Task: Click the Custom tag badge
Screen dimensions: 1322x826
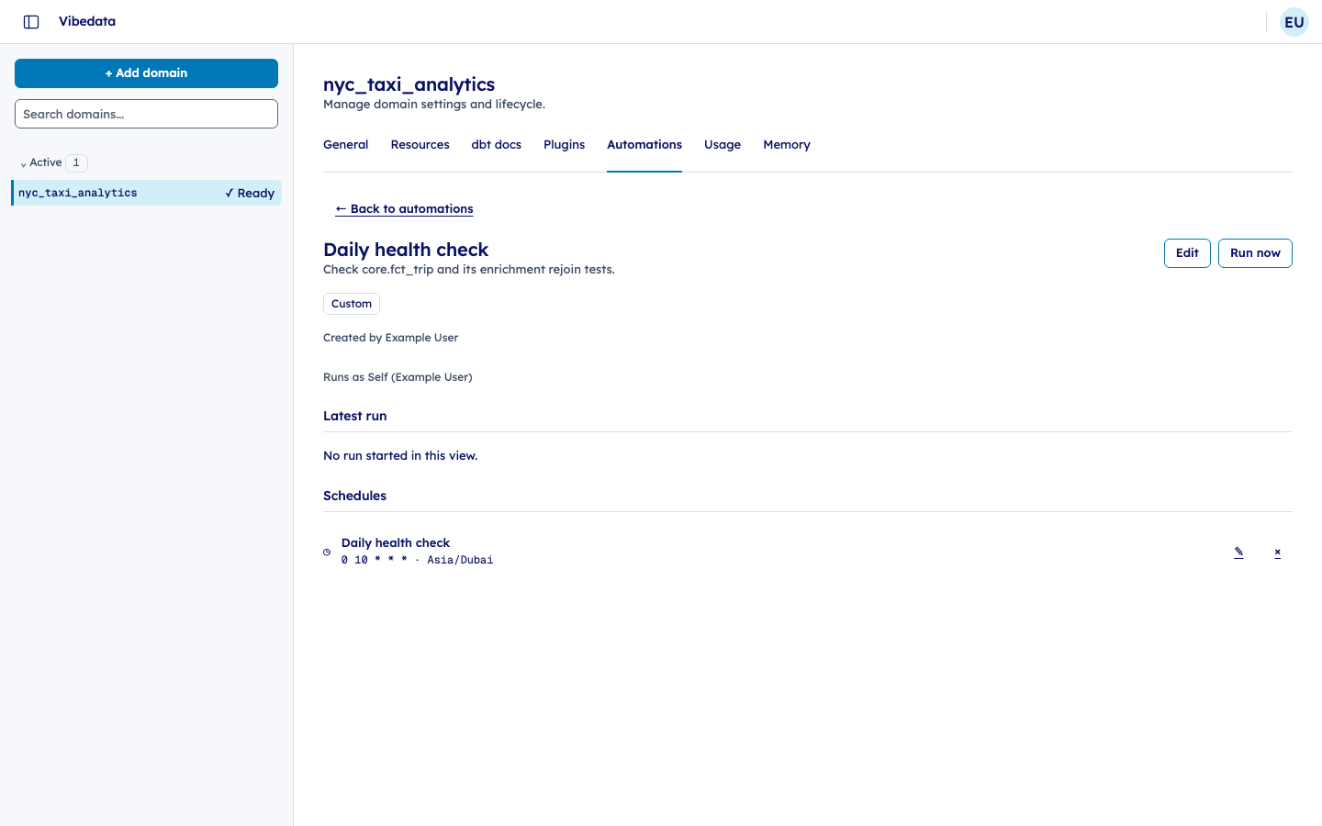Action: pos(352,304)
